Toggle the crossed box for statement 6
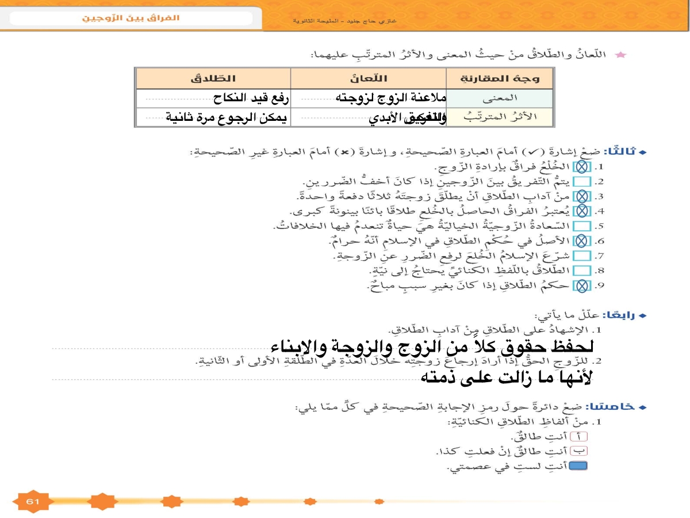Screen dimensions: 690x518 click(x=582, y=241)
